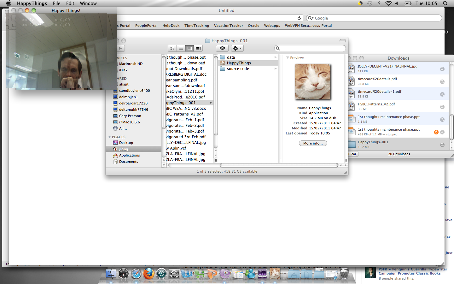This screenshot has height=284, width=454.
Task: Reveal HSBC_Patterns_V2.pdf in Finder via magnifier
Action: pyautogui.click(x=442, y=107)
